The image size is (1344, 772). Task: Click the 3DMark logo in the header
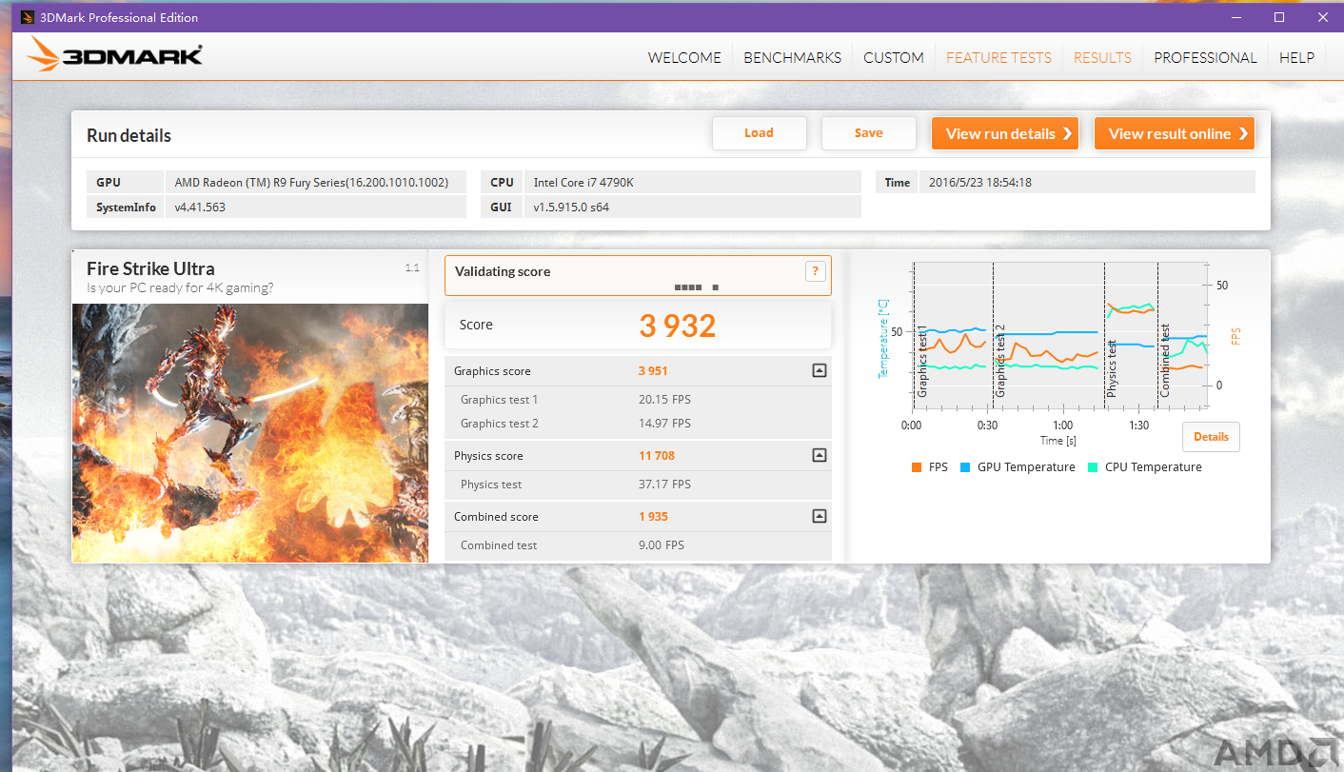click(x=115, y=55)
